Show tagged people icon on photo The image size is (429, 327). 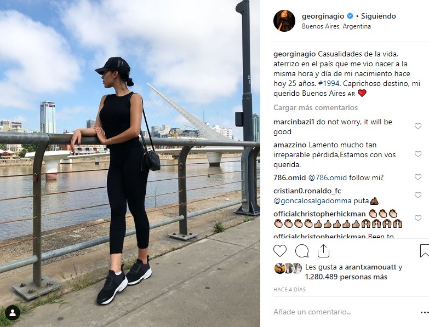[x=13, y=313]
